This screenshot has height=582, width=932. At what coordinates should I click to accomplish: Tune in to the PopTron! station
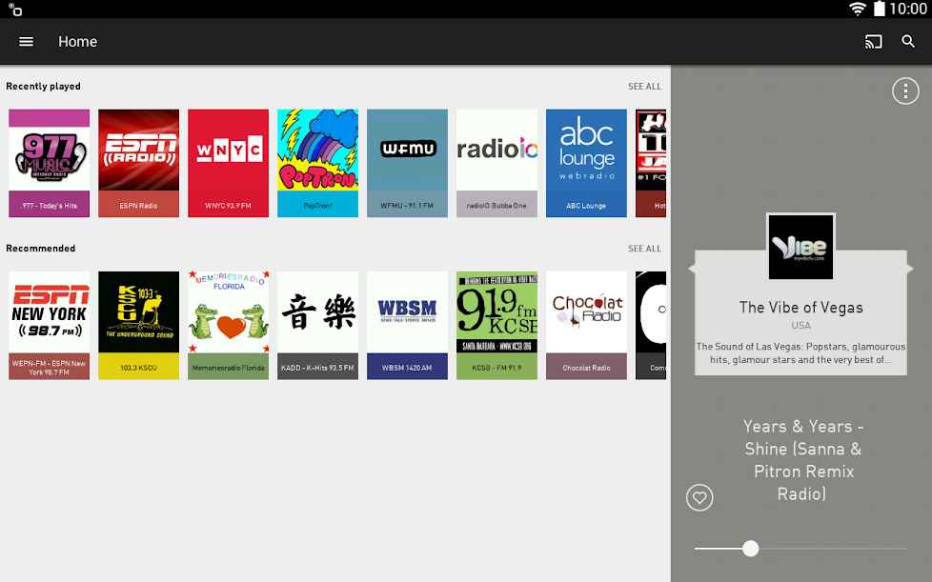[x=318, y=163]
